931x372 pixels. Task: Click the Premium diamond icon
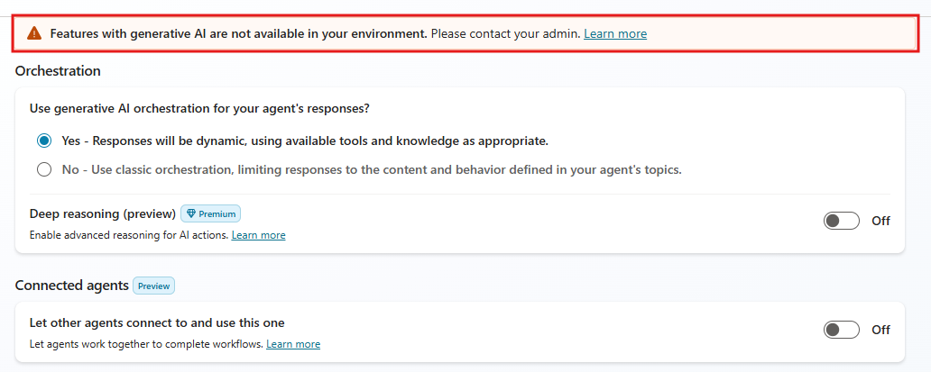tap(190, 214)
